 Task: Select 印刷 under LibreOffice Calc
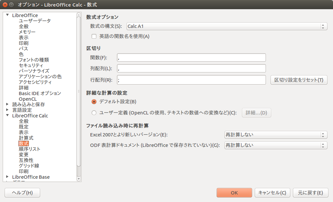click(24, 171)
